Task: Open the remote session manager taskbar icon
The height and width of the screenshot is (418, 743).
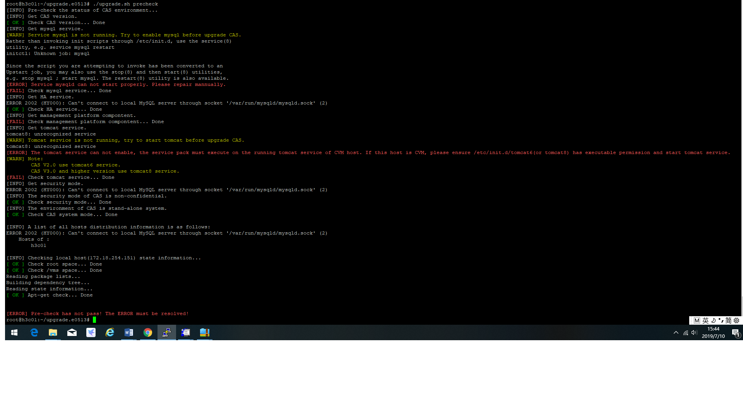Action: click(186, 333)
